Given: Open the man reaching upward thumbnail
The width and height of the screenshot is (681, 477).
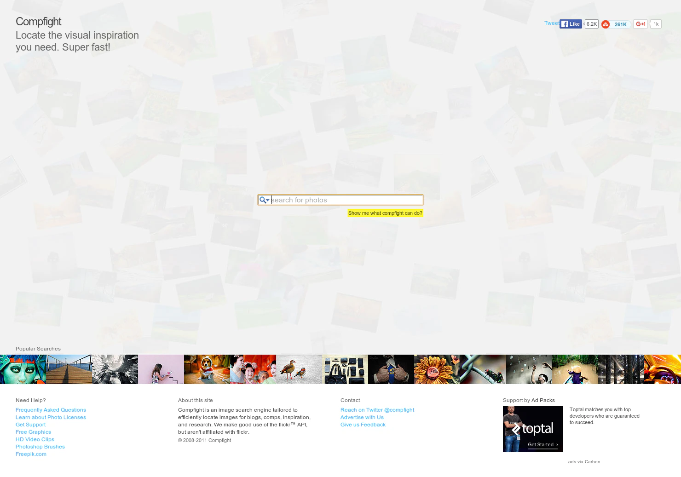Looking at the screenshot, I should [529, 369].
